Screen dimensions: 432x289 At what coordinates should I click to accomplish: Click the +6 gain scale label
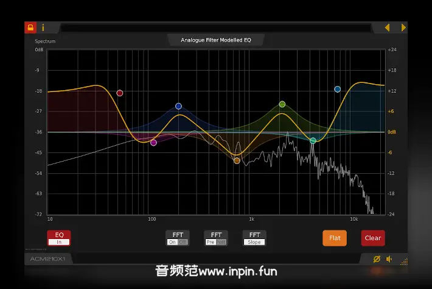click(391, 111)
